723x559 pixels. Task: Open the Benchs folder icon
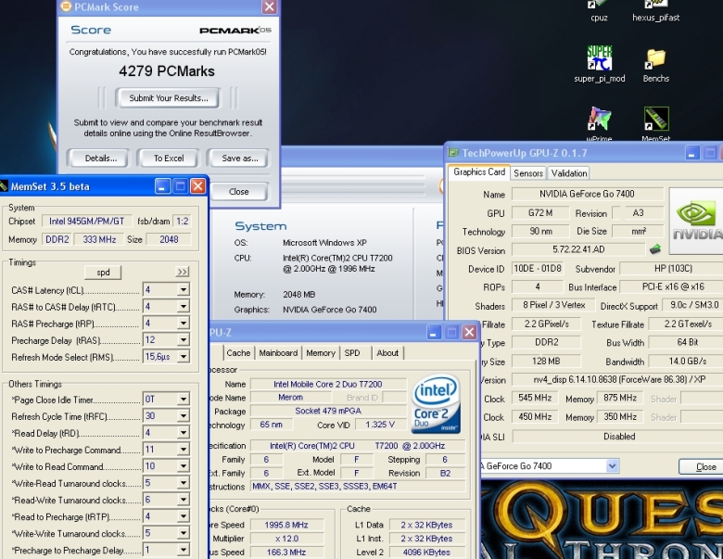click(655, 65)
